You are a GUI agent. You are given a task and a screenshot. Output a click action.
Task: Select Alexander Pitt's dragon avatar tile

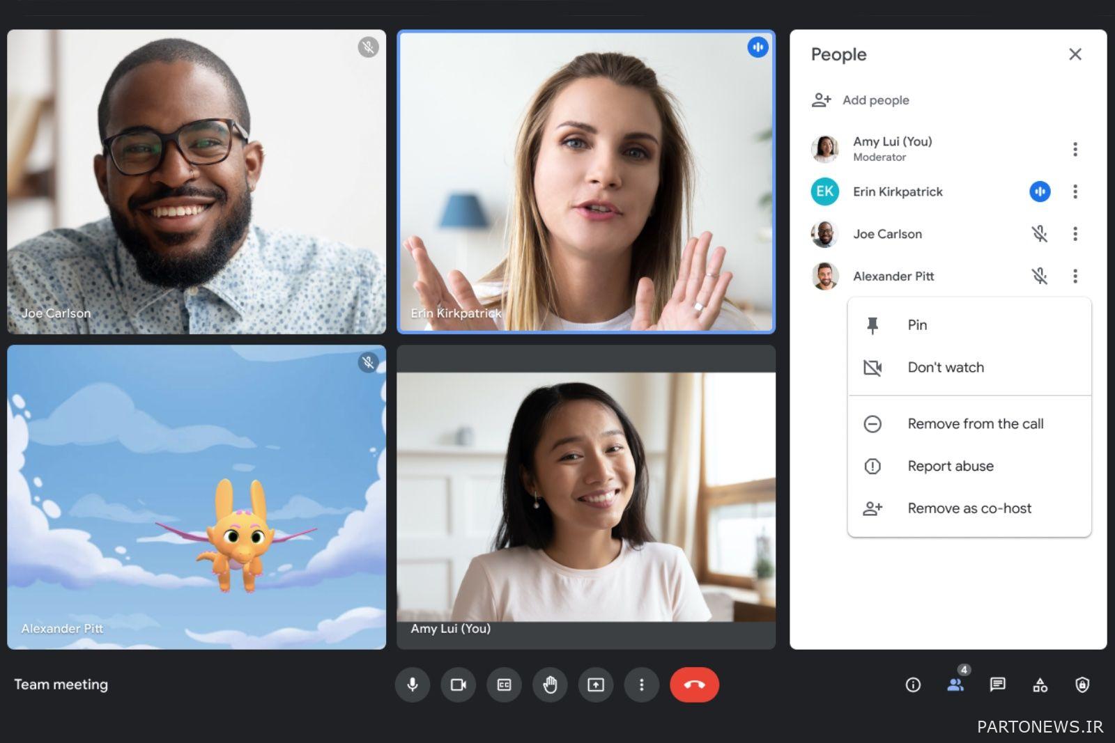click(197, 497)
